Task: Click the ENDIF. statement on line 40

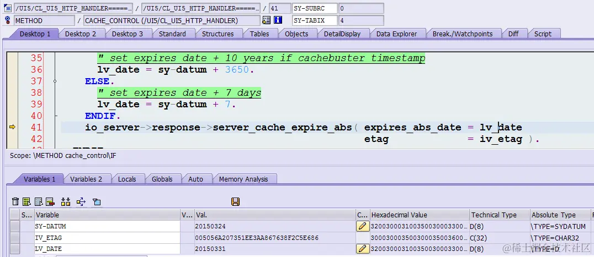Action: (x=103, y=116)
